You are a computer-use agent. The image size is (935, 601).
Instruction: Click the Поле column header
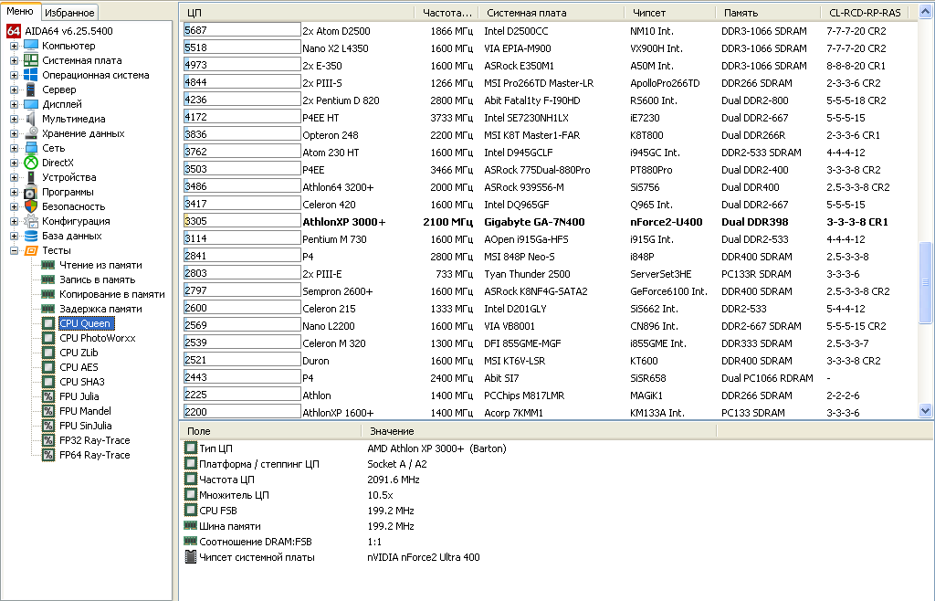pyautogui.click(x=270, y=431)
